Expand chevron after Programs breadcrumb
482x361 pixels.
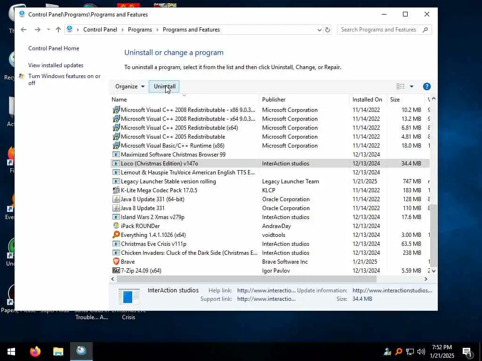(157, 30)
